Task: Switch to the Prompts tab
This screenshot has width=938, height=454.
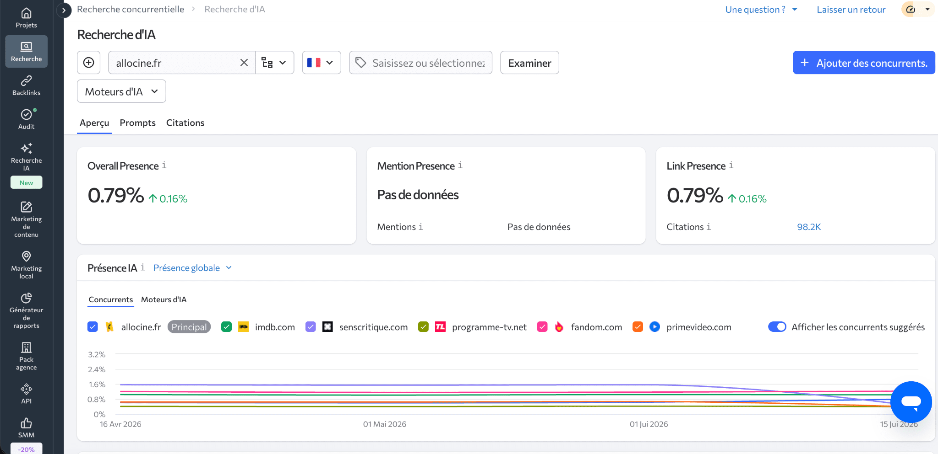Action: 137,123
